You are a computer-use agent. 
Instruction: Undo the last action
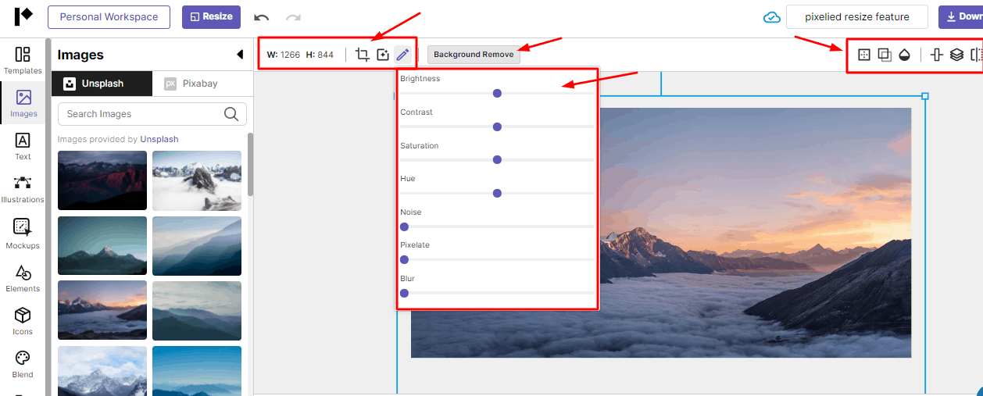(262, 17)
